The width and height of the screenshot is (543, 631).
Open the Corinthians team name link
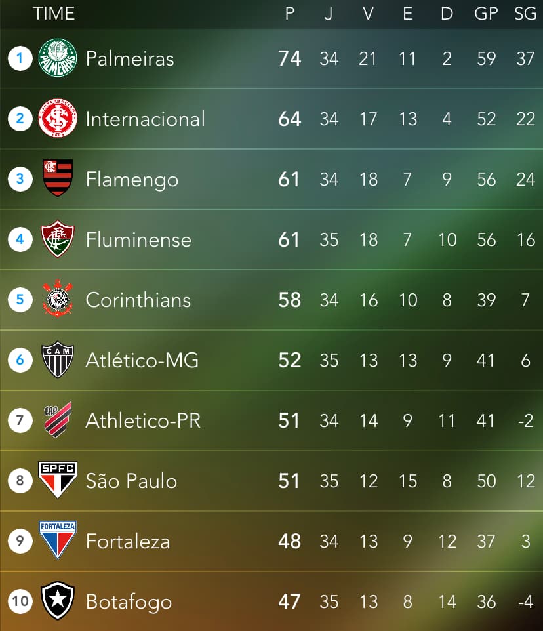pos(138,300)
